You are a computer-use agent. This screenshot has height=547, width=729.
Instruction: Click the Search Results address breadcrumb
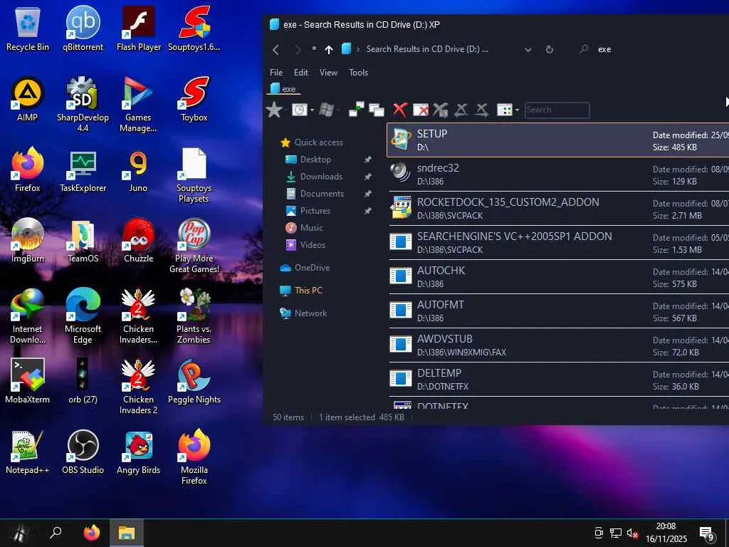(427, 49)
